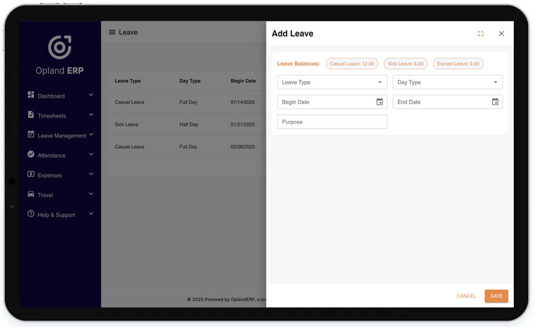This screenshot has width=534, height=327.
Task: Toggle the hamburger menu icon beside Leave
Action: point(112,33)
